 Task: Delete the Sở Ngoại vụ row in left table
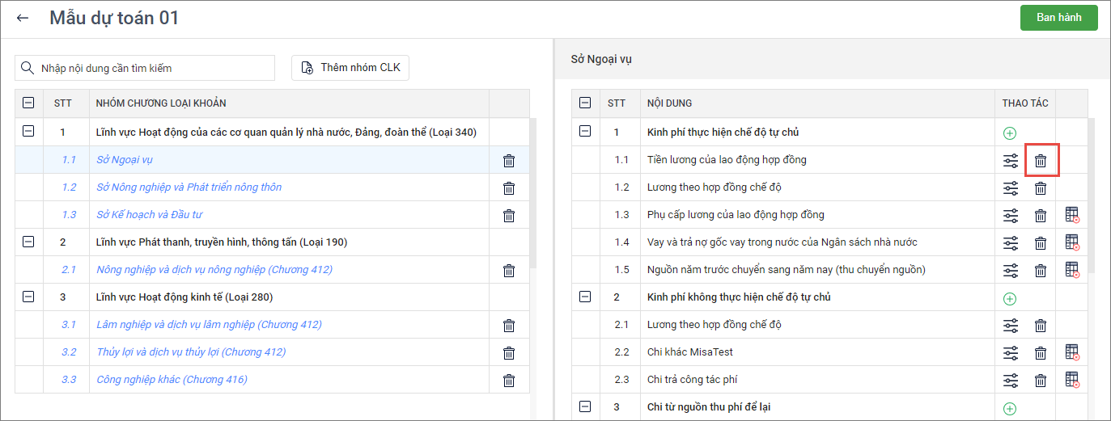[x=509, y=161]
